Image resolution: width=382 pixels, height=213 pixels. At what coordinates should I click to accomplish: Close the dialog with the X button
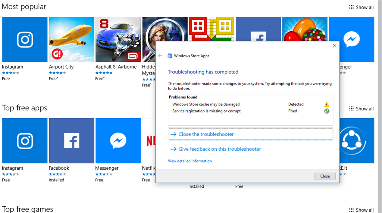pos(335,46)
